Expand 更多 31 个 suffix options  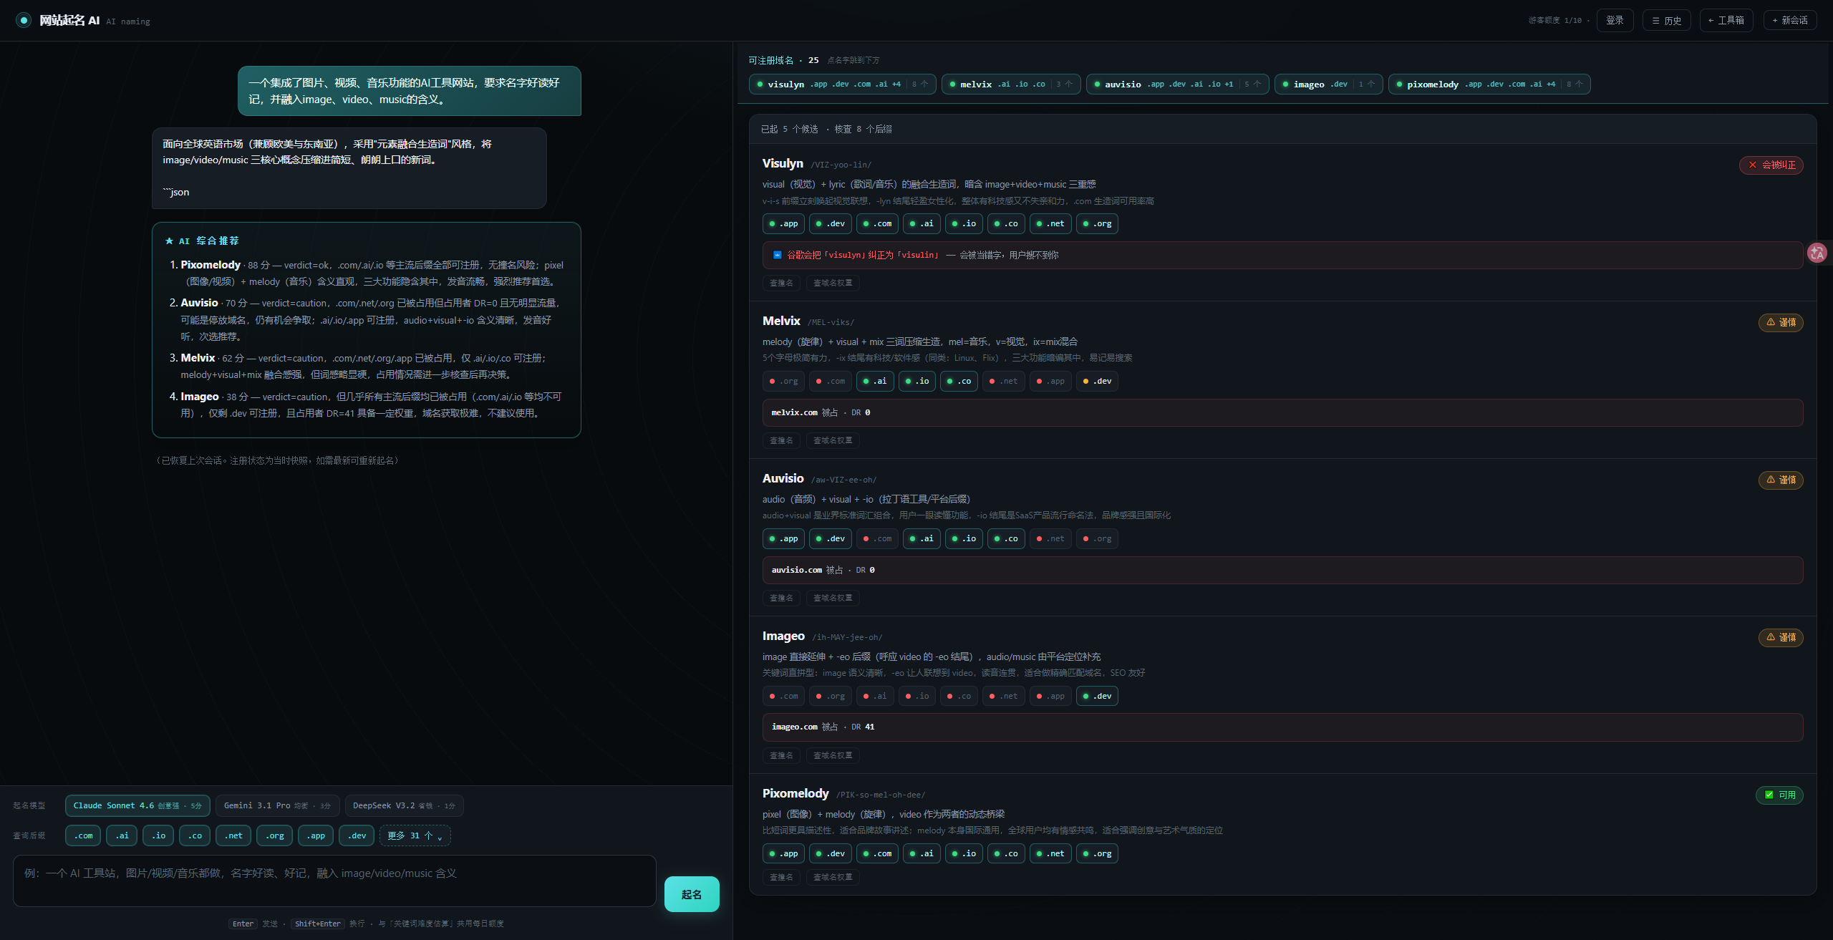point(415,835)
